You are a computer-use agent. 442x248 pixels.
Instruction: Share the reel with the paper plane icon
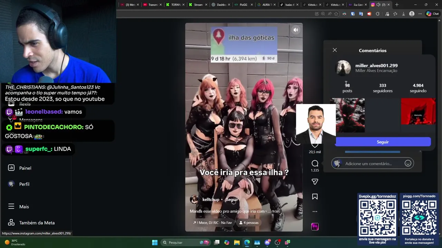[315, 182]
